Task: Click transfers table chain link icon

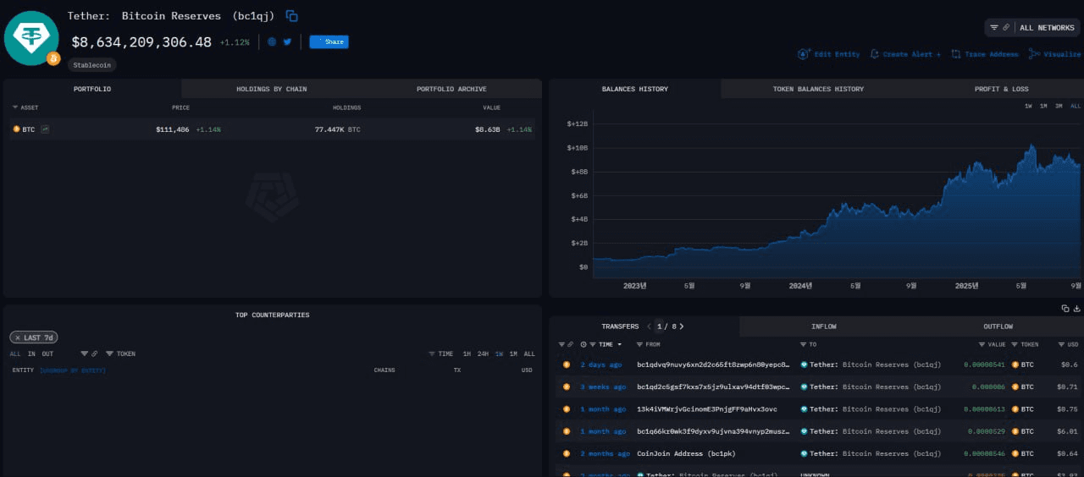Action: click(572, 344)
